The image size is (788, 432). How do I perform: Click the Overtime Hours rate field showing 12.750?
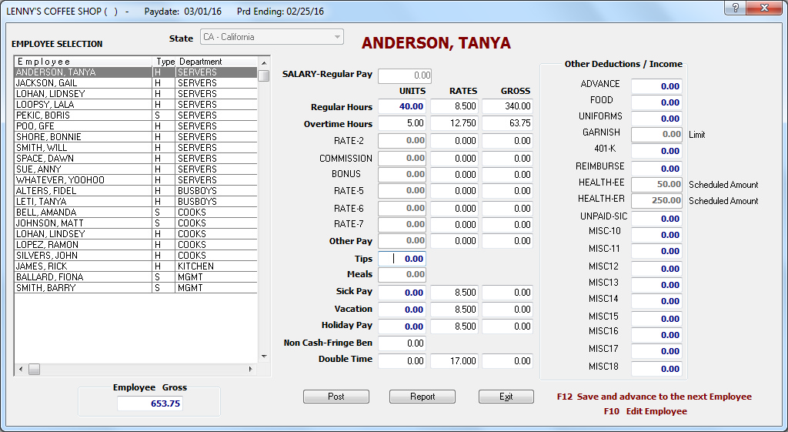454,123
